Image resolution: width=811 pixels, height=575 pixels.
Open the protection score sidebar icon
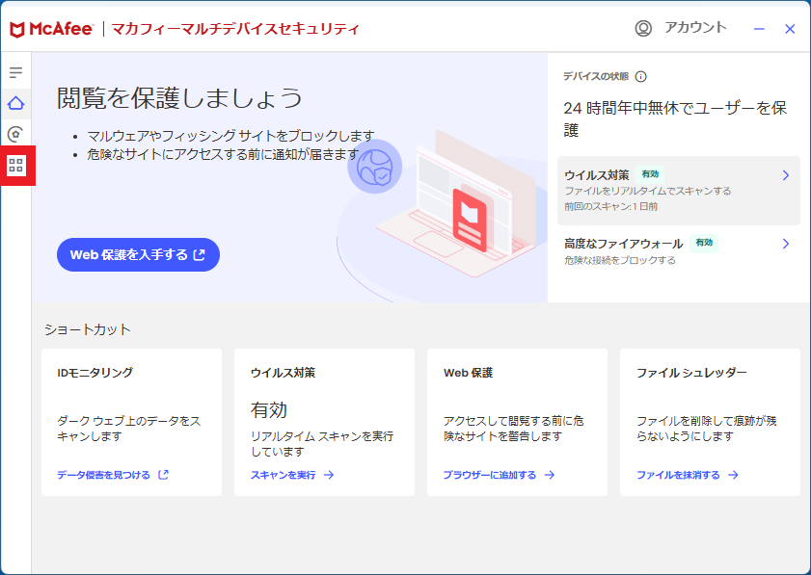pyautogui.click(x=16, y=134)
